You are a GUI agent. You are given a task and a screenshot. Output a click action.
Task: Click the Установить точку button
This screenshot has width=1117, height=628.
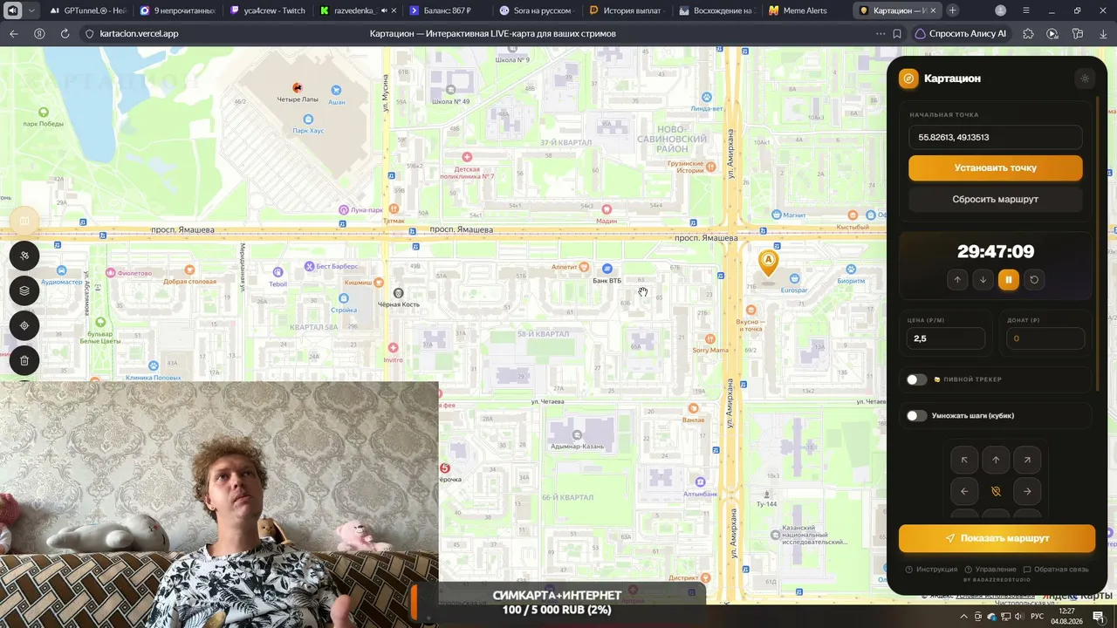(x=996, y=168)
